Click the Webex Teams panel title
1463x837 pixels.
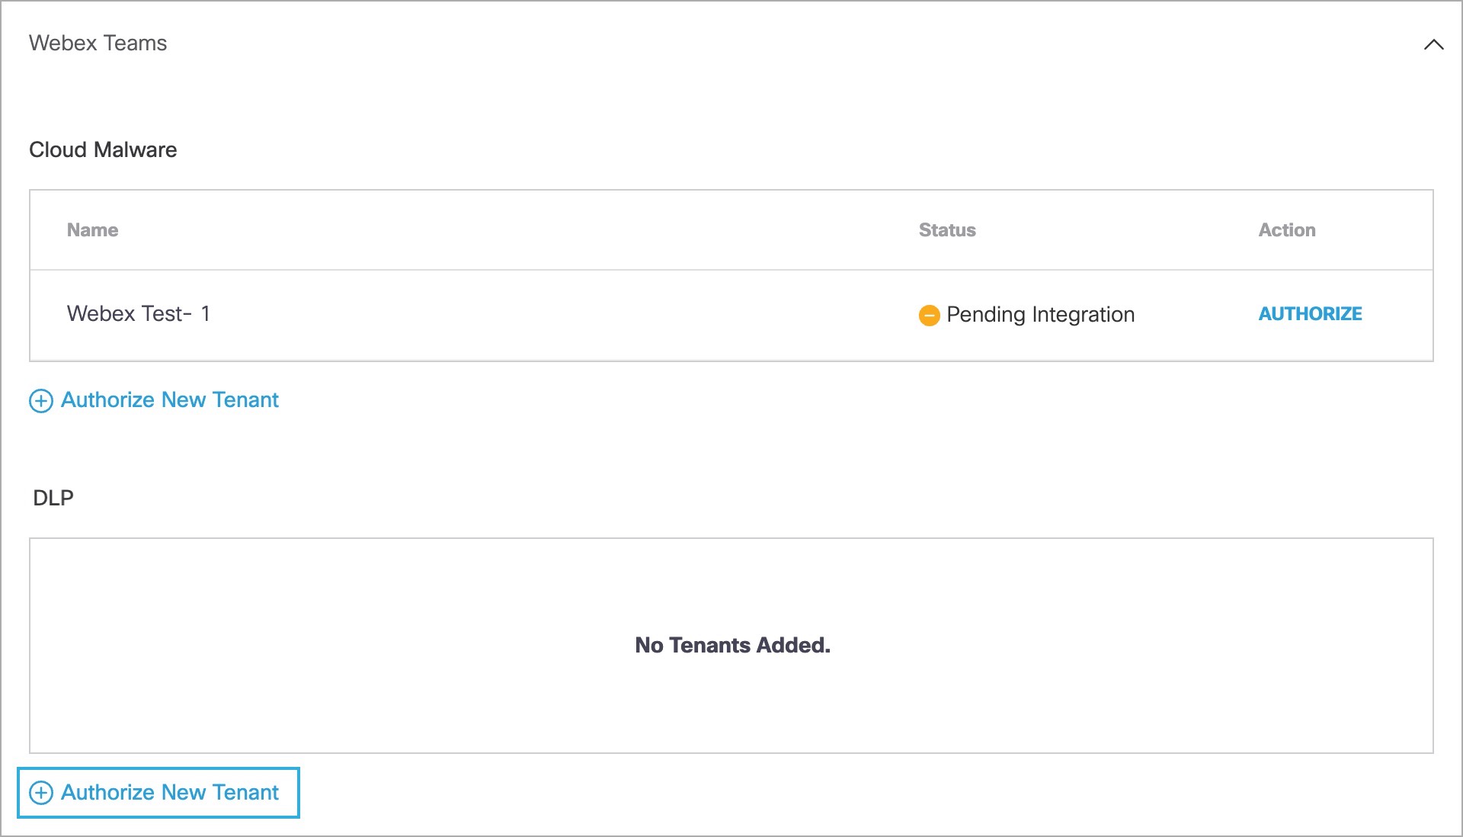[x=98, y=43]
